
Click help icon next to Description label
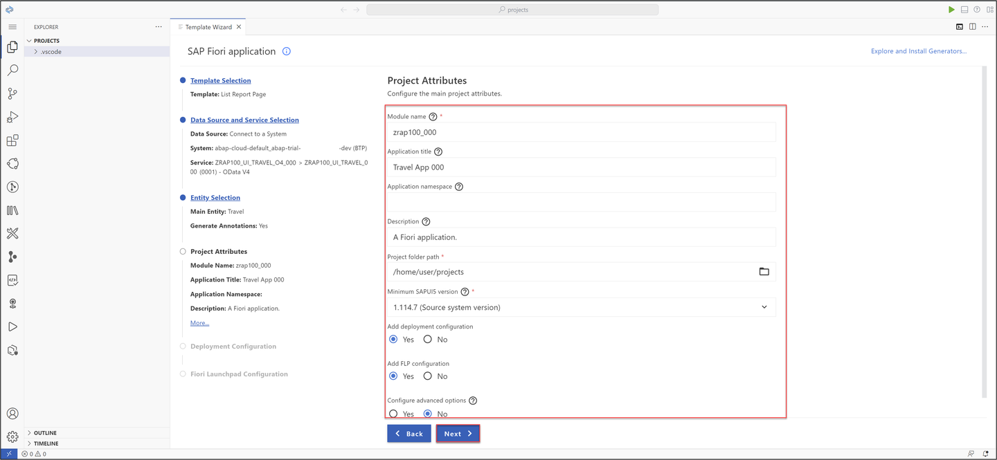426,222
